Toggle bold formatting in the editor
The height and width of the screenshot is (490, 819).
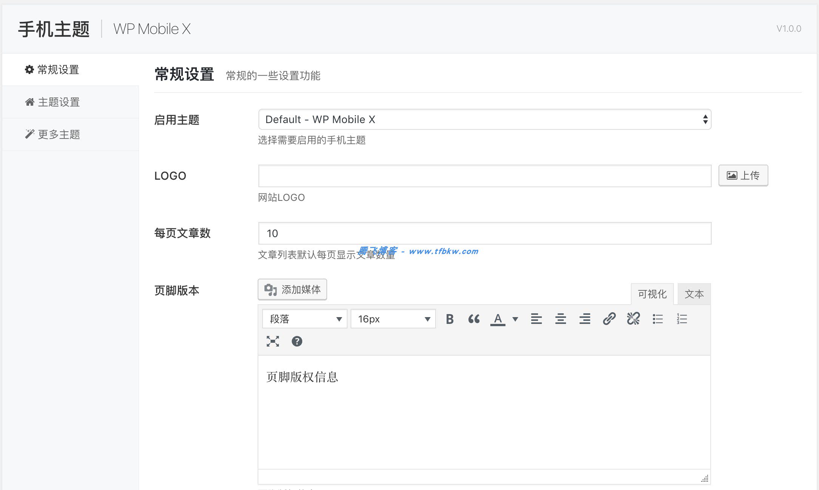coord(450,319)
